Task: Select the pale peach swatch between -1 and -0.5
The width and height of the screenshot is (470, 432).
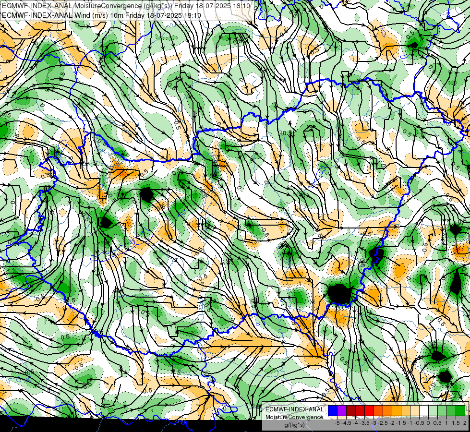Action: 414,410
